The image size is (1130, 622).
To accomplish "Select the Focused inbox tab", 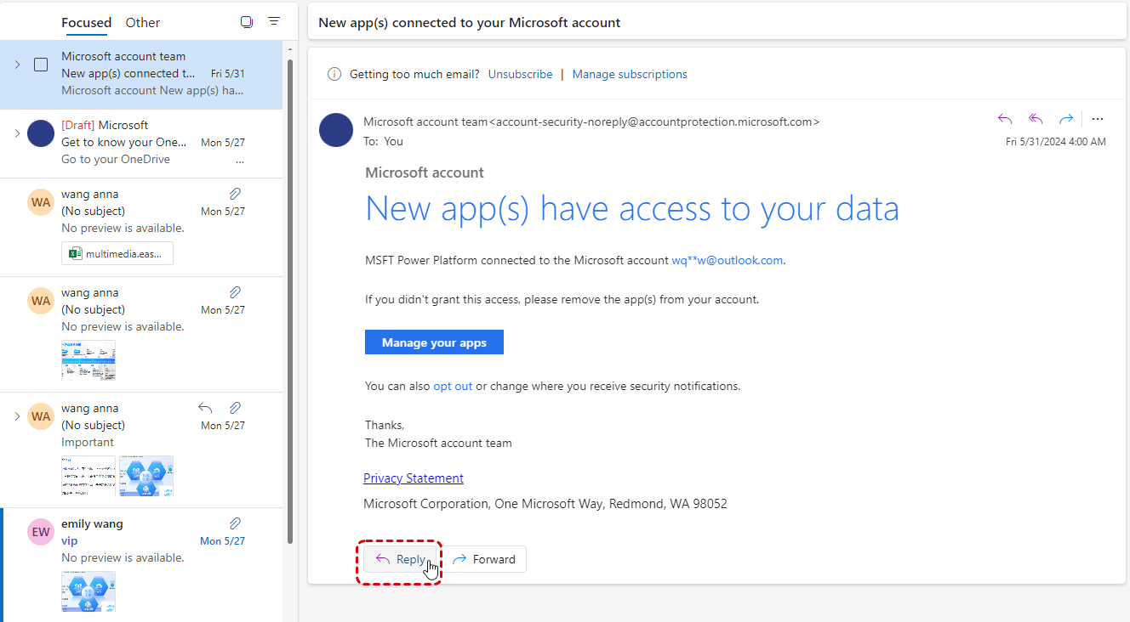I will pos(86,23).
